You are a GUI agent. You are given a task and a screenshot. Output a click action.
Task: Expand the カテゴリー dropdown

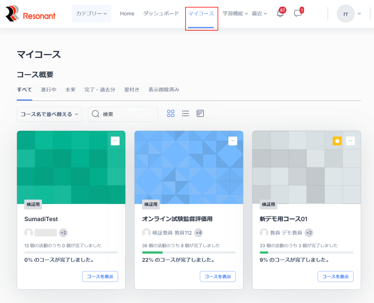coord(91,14)
